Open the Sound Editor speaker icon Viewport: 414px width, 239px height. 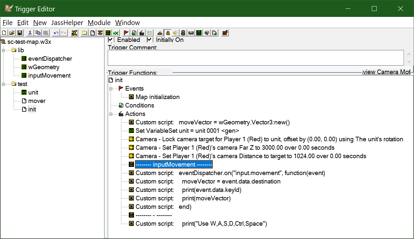pos(175,33)
